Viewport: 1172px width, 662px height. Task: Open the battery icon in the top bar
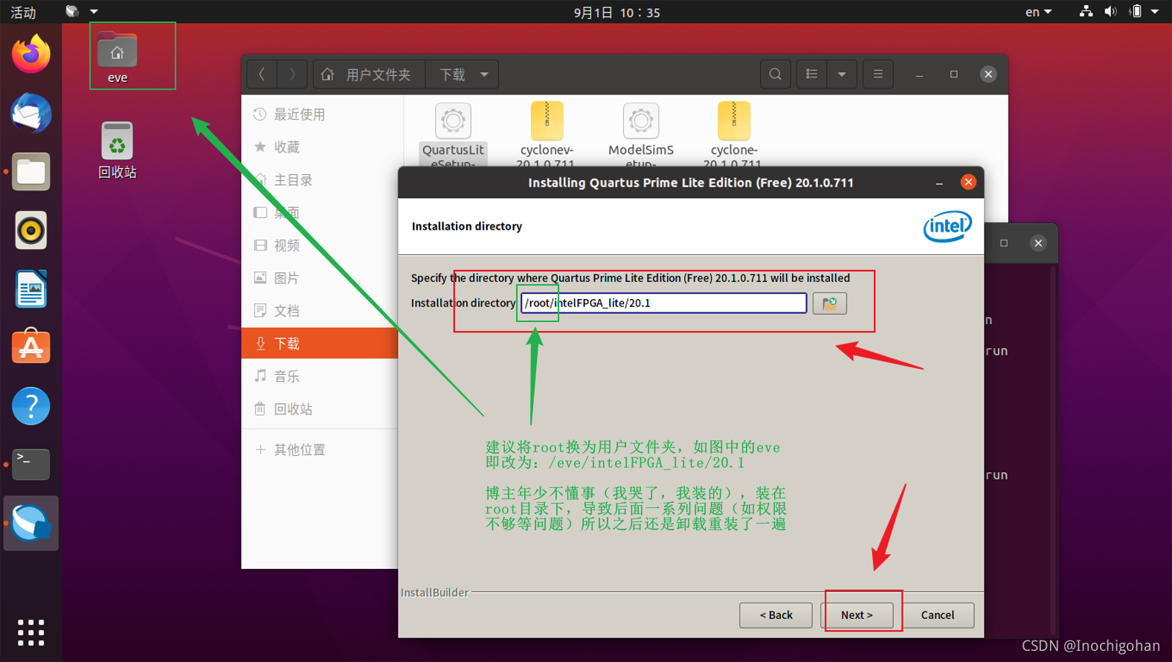1136,11
